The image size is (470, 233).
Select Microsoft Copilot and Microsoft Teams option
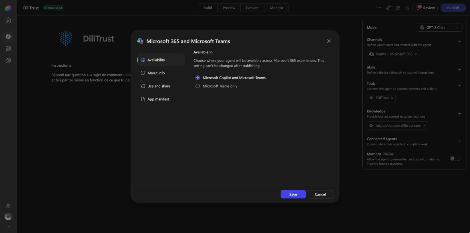(198, 78)
